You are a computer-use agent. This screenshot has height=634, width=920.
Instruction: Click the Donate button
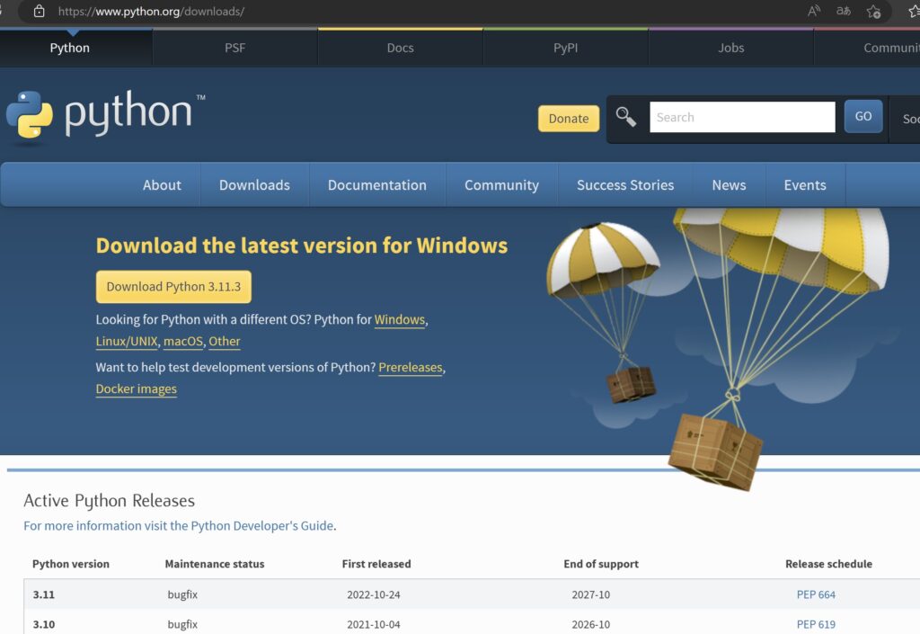coord(569,118)
